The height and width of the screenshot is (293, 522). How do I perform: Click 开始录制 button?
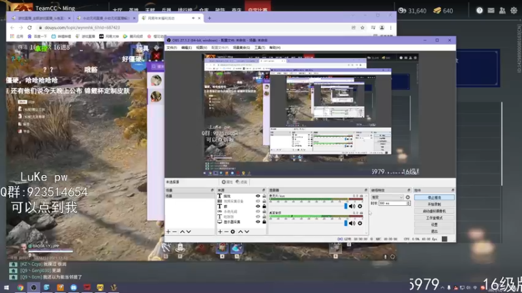434,204
